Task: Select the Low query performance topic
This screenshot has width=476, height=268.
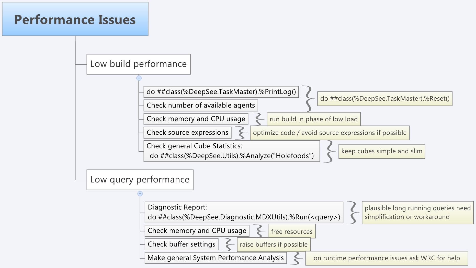Action: (x=140, y=180)
